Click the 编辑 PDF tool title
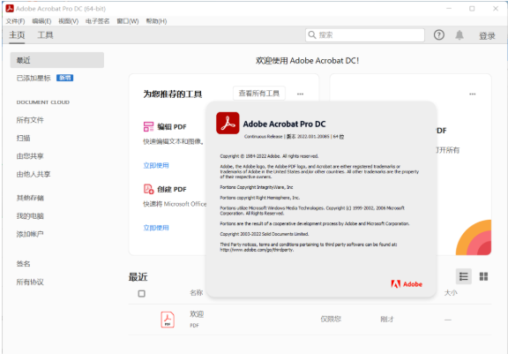This screenshot has height=354, width=508. (172, 127)
